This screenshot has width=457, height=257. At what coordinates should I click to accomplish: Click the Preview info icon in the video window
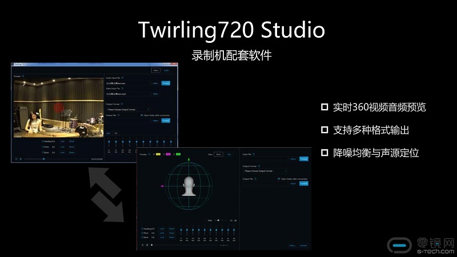[23, 76]
